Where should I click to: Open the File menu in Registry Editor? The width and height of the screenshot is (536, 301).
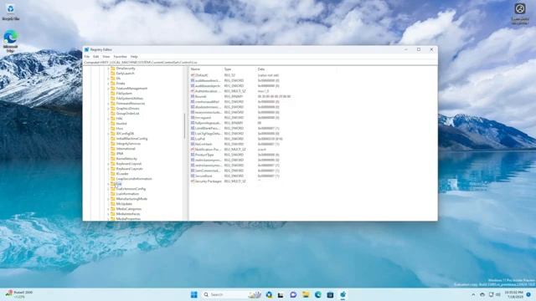click(x=87, y=57)
